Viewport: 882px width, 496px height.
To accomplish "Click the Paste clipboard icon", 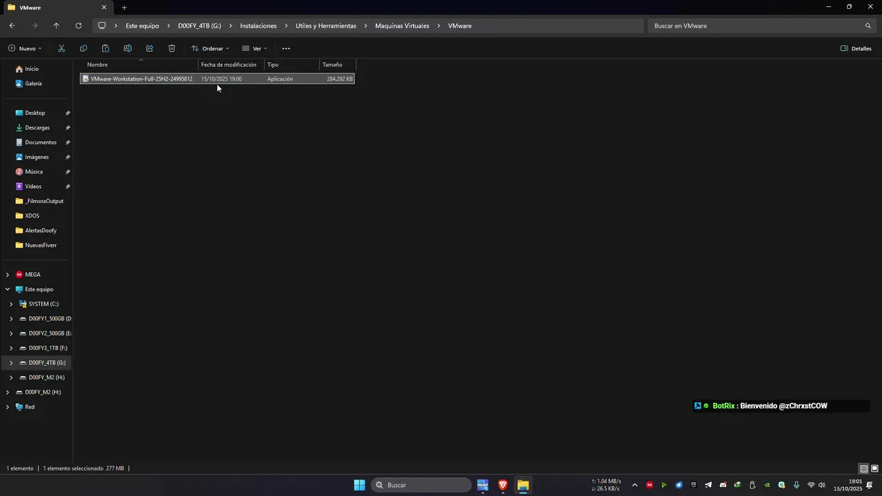I will point(105,48).
